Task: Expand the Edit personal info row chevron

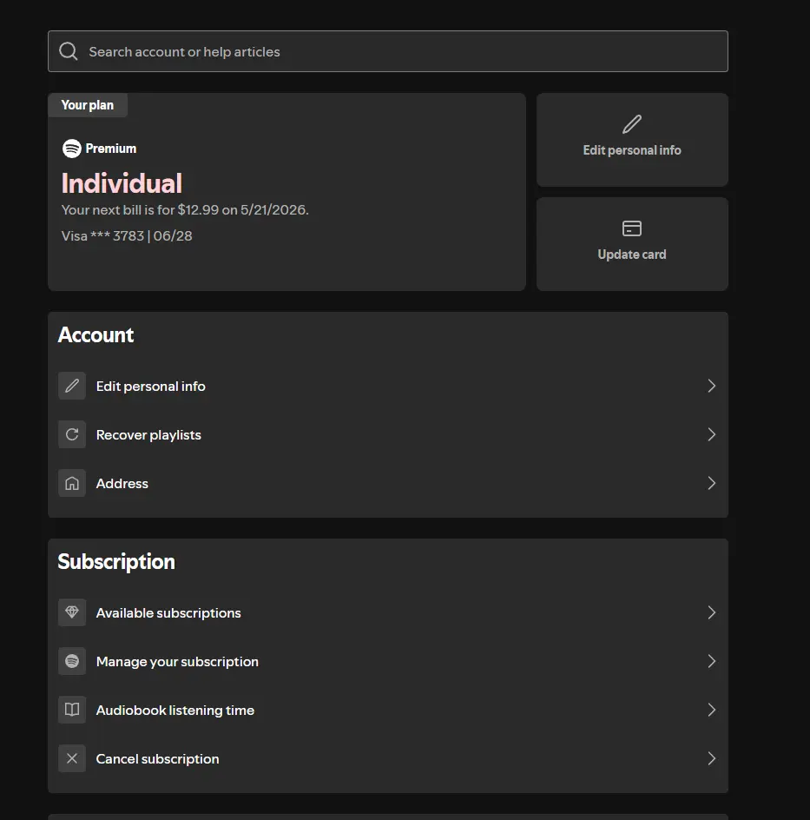Action: click(x=711, y=386)
